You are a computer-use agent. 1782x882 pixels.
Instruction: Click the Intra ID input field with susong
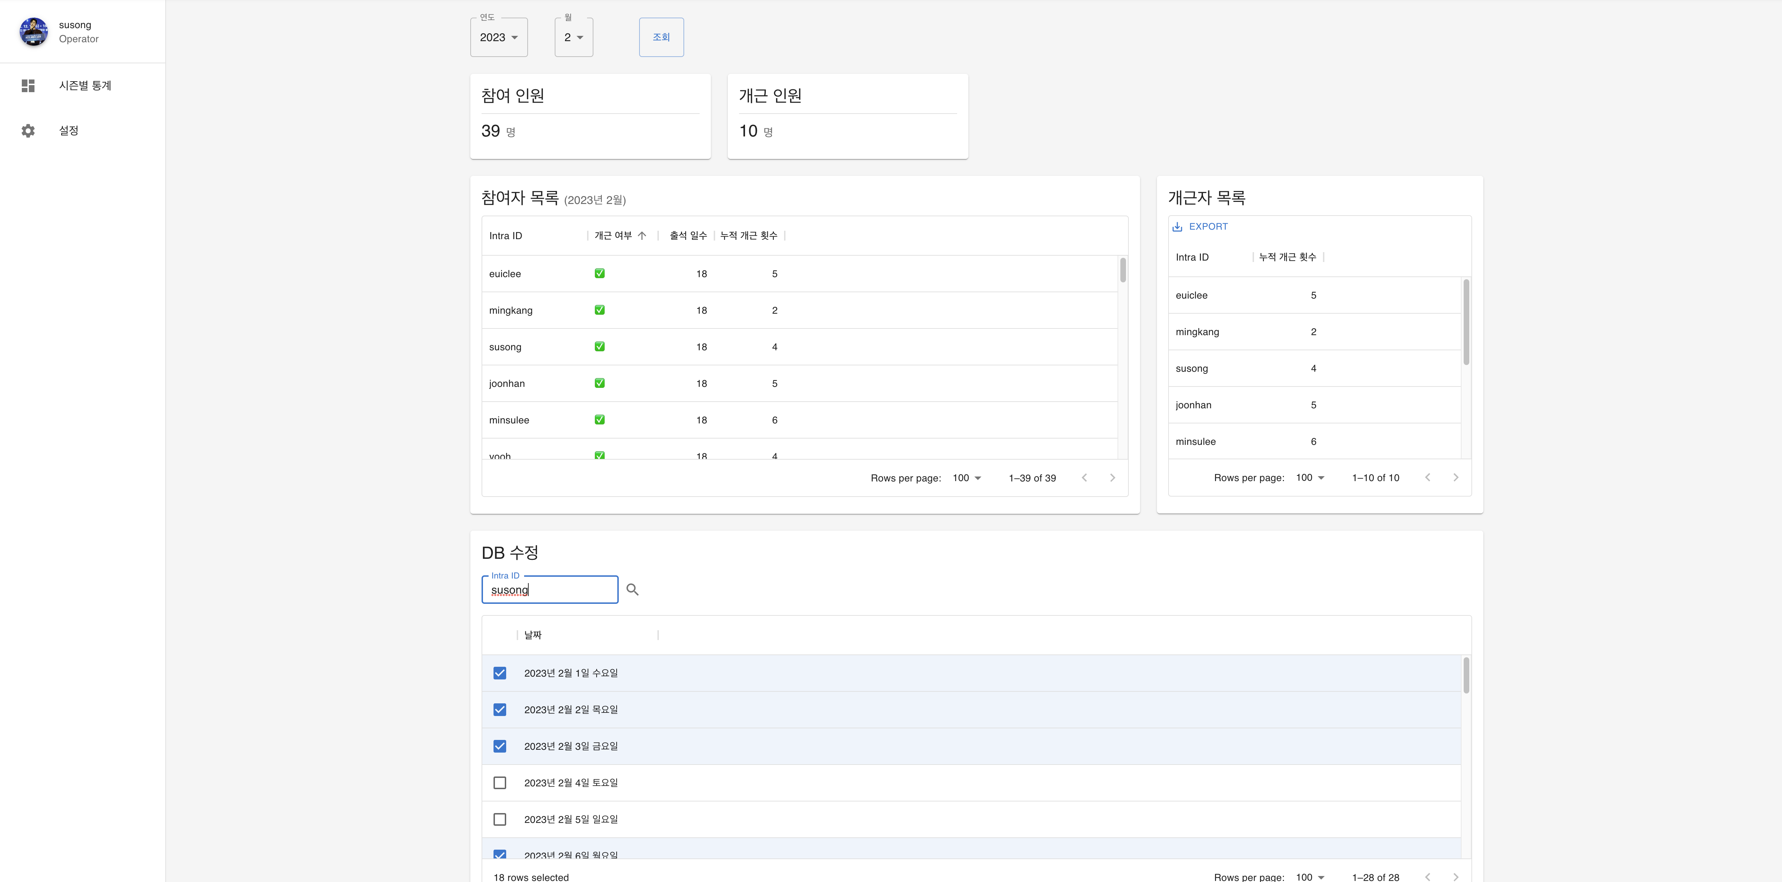click(x=550, y=590)
